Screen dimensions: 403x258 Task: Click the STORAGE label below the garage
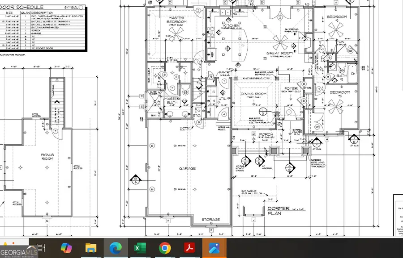pyautogui.click(x=210, y=219)
